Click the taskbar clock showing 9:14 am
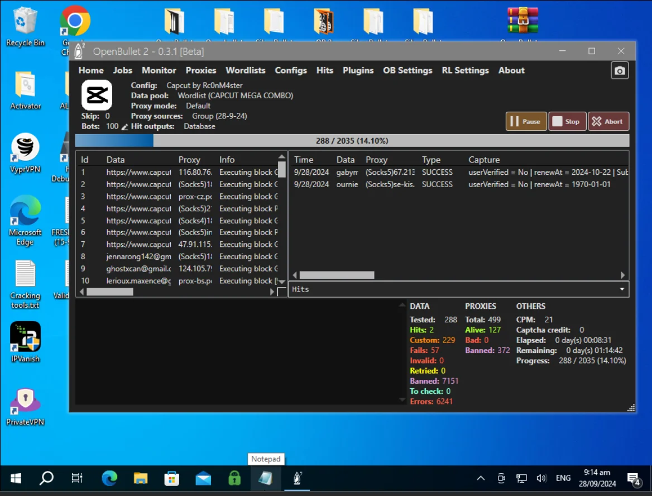Image resolution: width=652 pixels, height=496 pixels. (597, 479)
